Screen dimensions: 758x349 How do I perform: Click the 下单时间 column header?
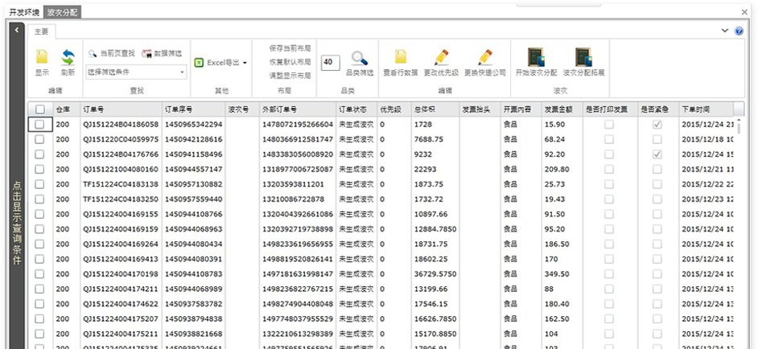(706, 109)
